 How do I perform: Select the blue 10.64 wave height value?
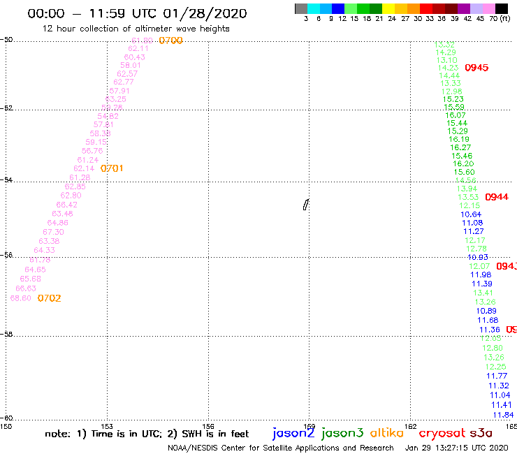point(471,214)
